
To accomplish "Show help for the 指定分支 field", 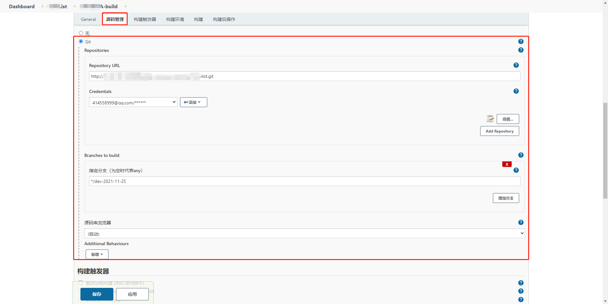I will [516, 170].
